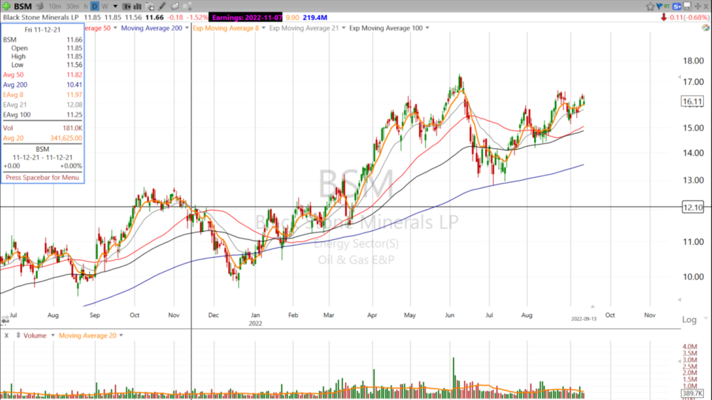
Task: Click the 'Fri 11-12-21' date header
Action: coord(42,30)
